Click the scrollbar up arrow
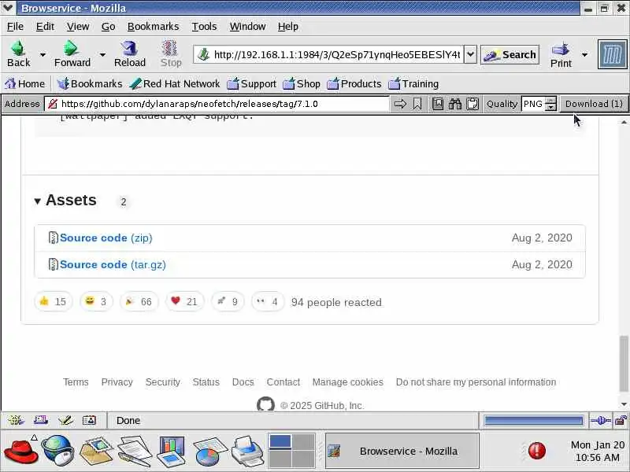Image resolution: width=630 pixels, height=472 pixels. 624,122
